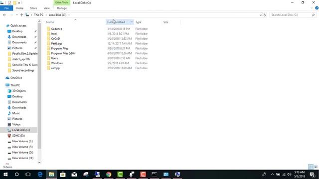Select 3D Objects under This PC
319x179 pixels.
[x=19, y=90]
